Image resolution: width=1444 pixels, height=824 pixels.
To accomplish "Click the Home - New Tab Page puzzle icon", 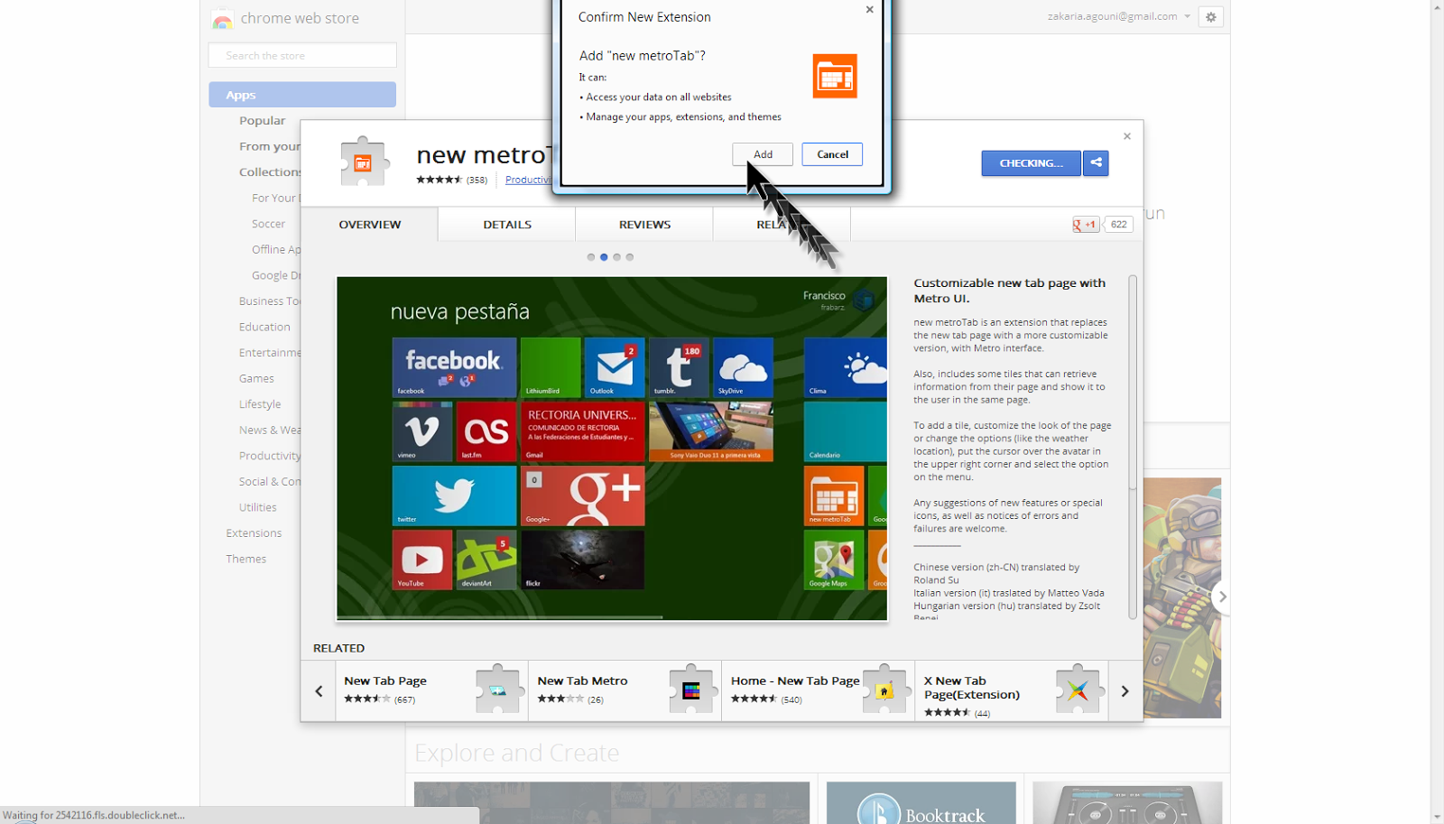I will tap(885, 690).
